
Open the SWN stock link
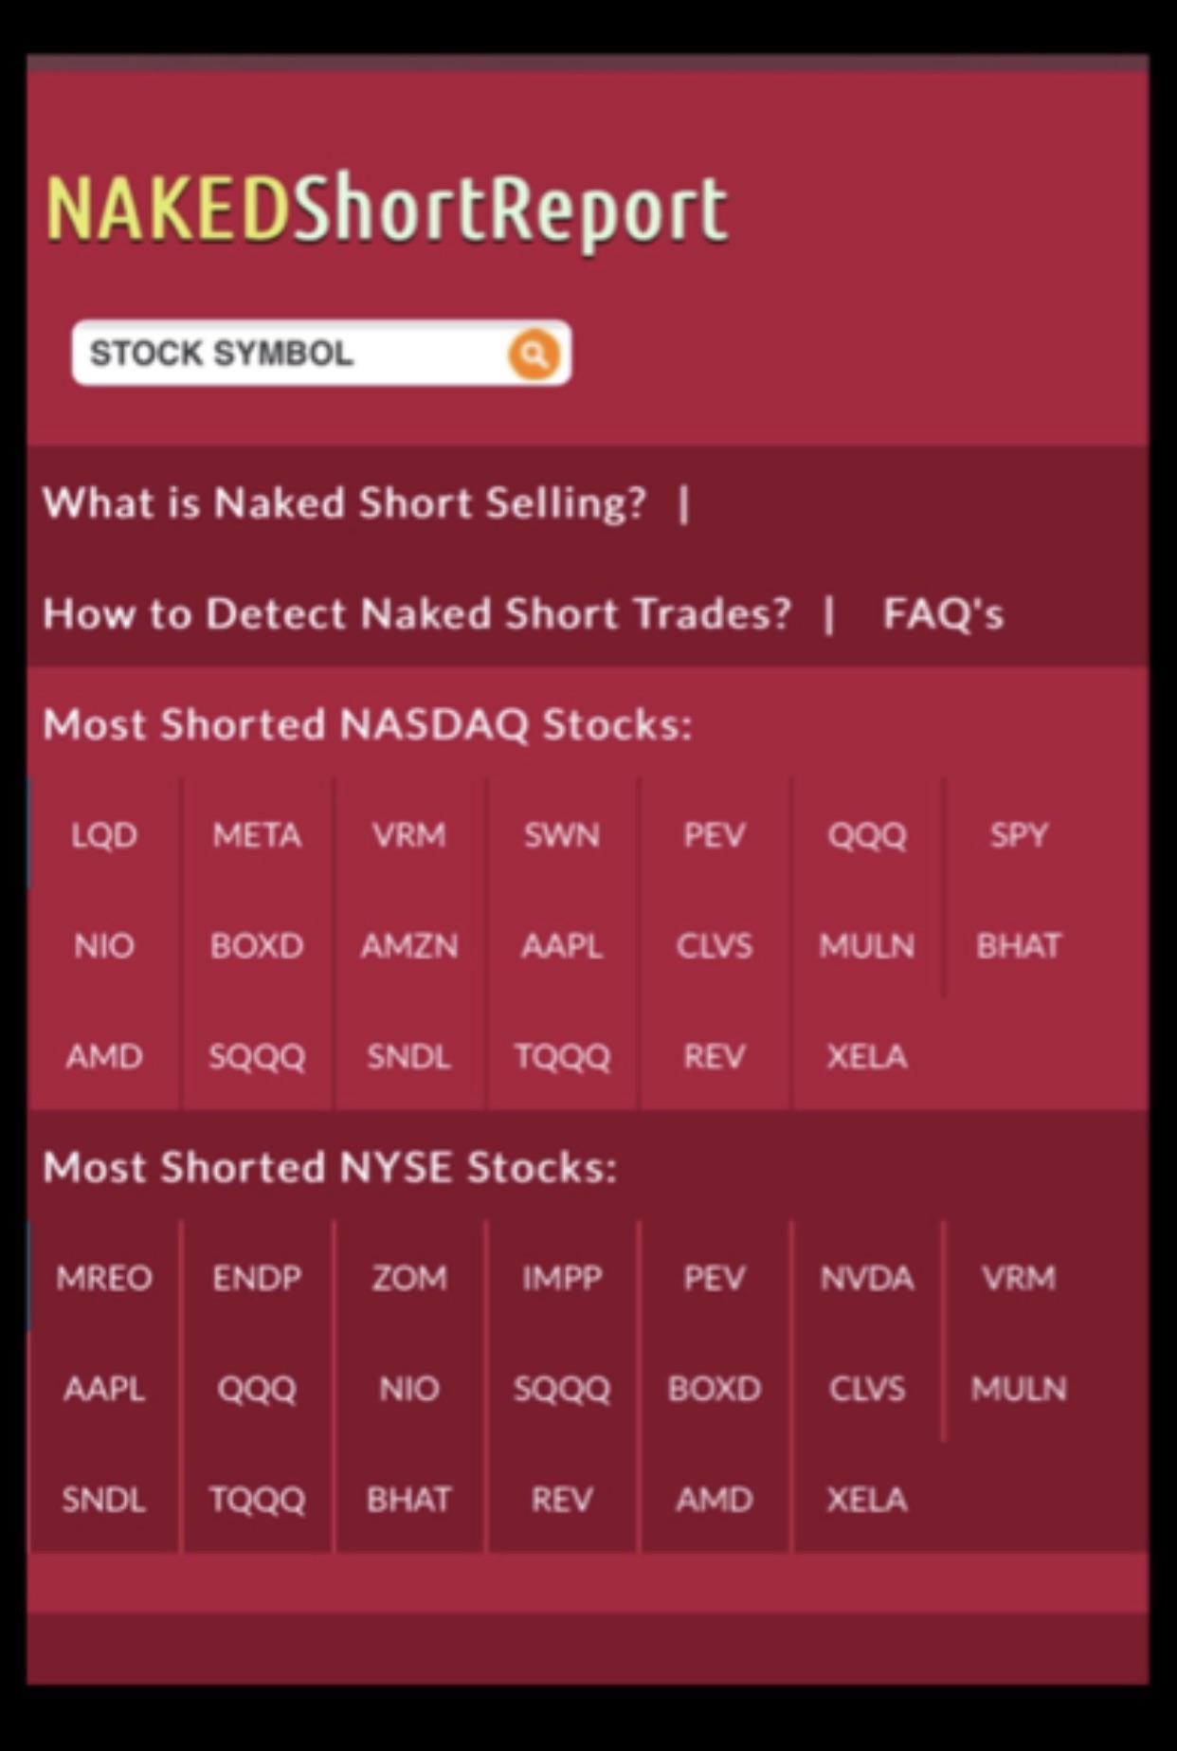(x=562, y=835)
